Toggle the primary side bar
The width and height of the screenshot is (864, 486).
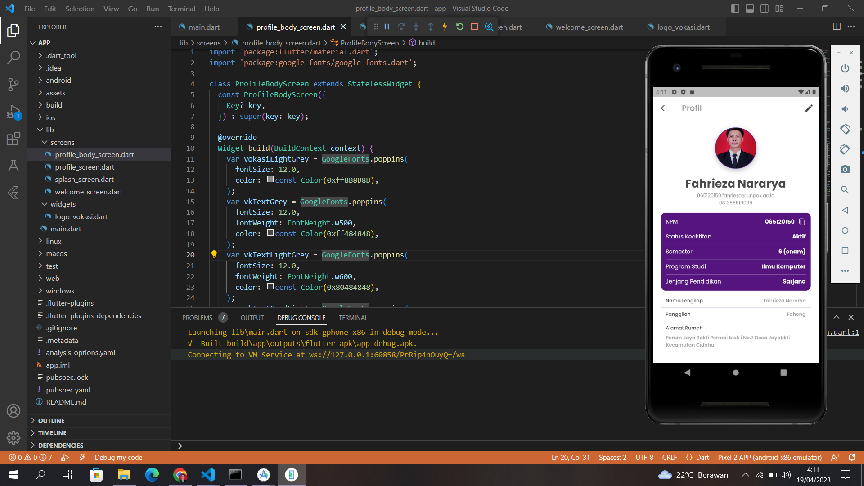[x=735, y=8]
